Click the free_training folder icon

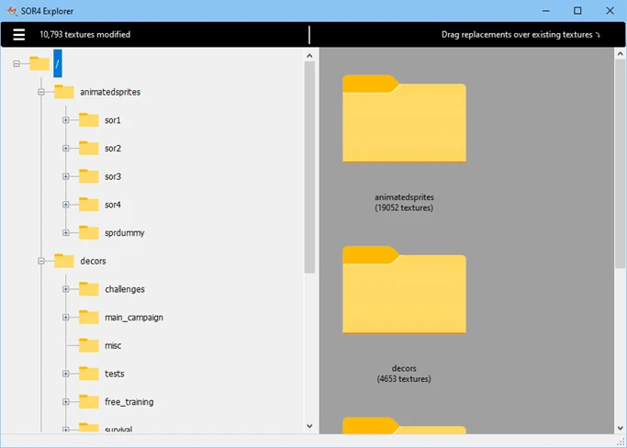[89, 401]
